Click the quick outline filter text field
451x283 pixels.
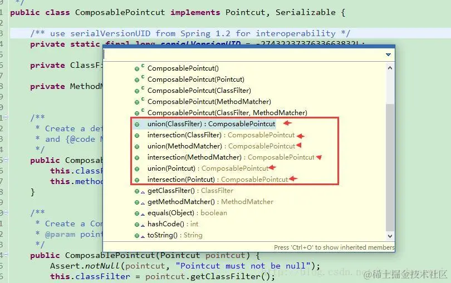tap(243, 54)
